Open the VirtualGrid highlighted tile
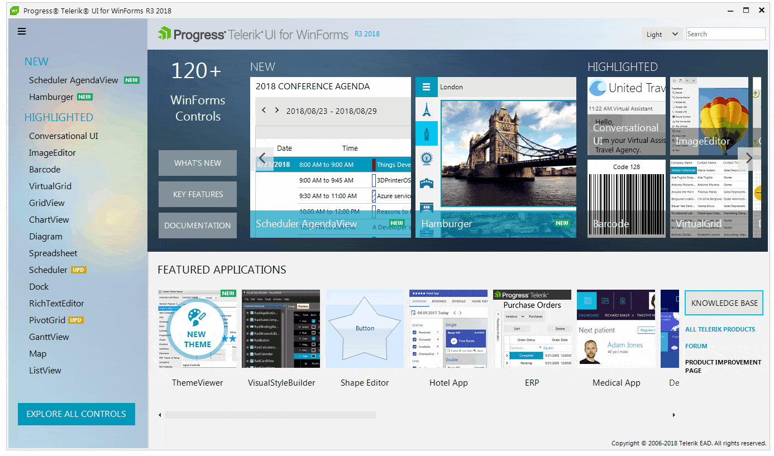774x456 pixels. tap(709, 199)
